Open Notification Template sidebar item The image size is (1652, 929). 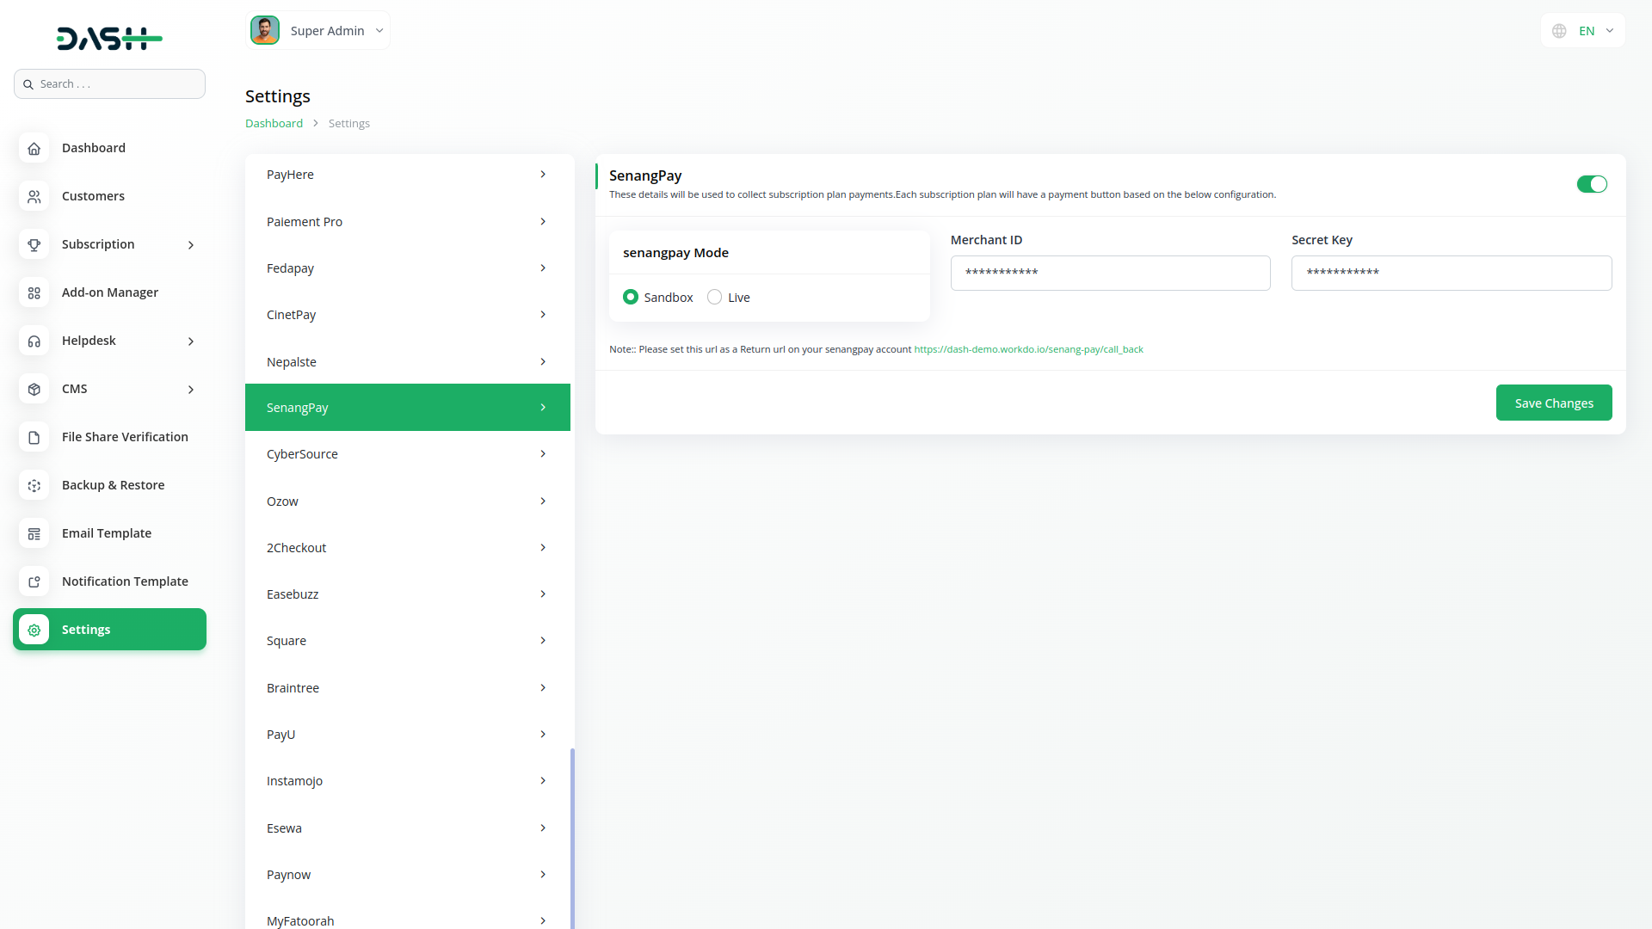[109, 581]
